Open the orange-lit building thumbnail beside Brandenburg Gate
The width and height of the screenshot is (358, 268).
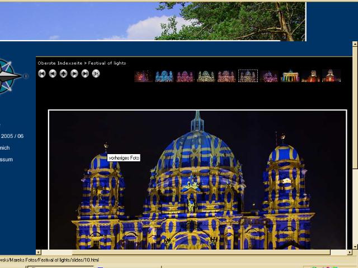pyautogui.click(x=310, y=76)
